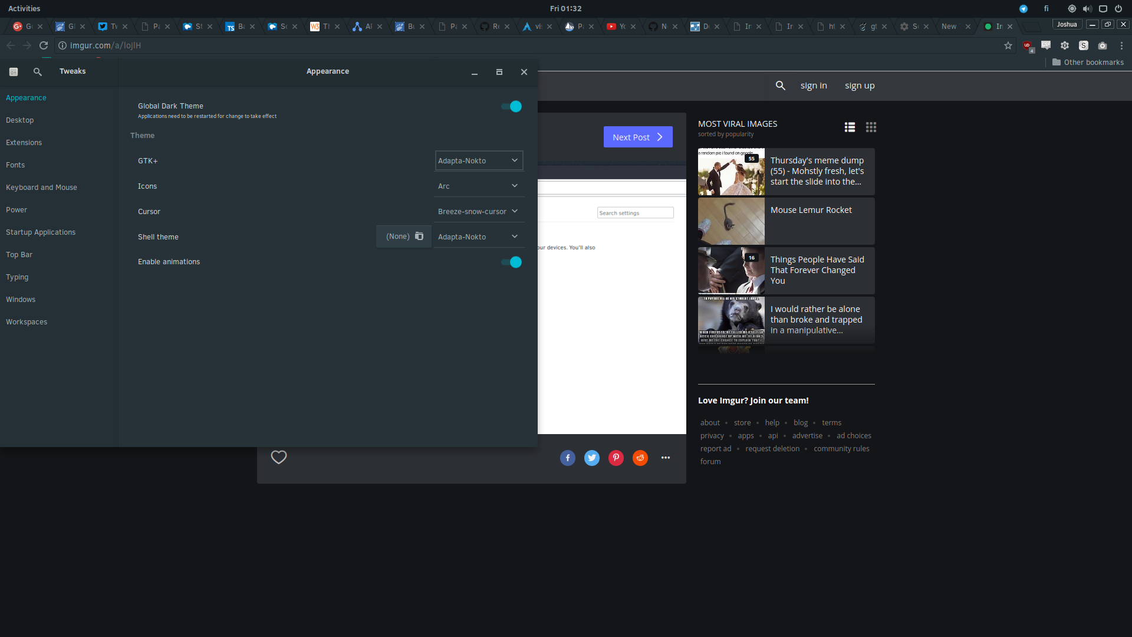Open imgur search magnifier icon
Image resolution: width=1132 pixels, height=637 pixels.
pos(781,86)
